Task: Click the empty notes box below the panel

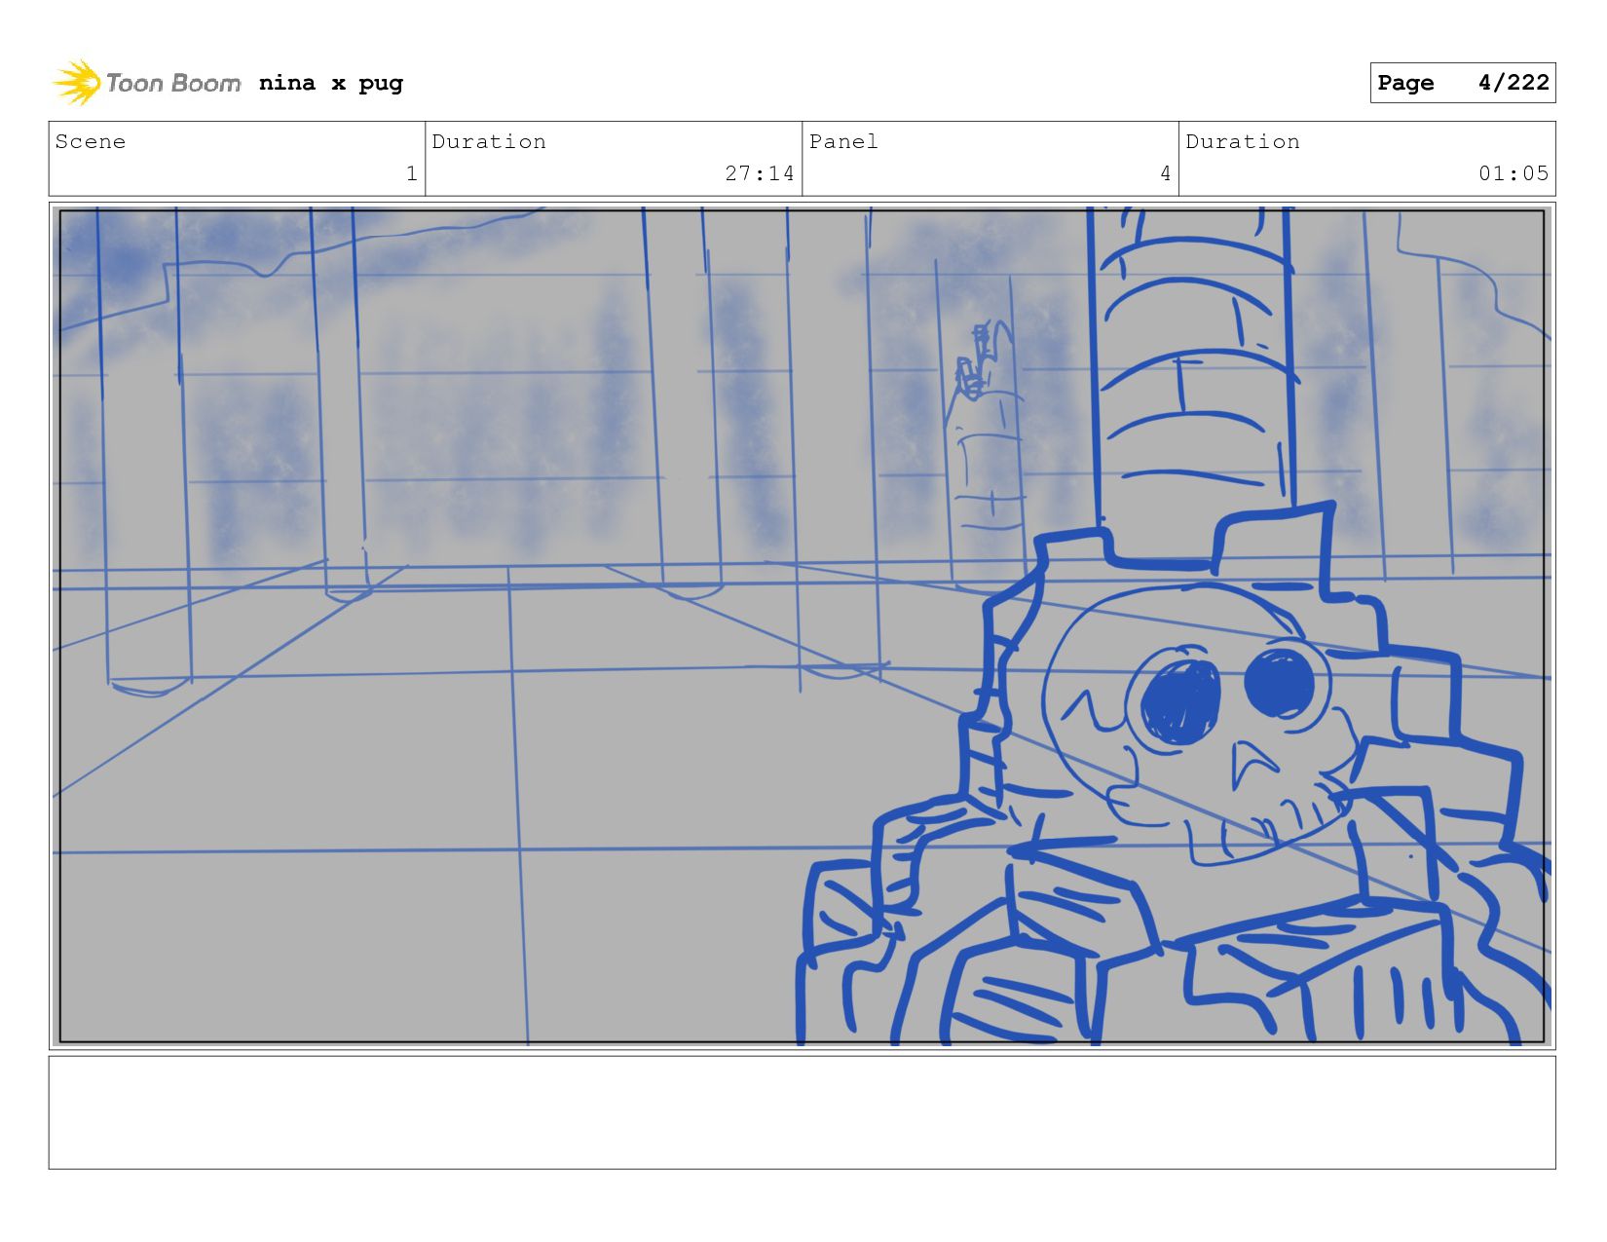Action: (802, 1112)
